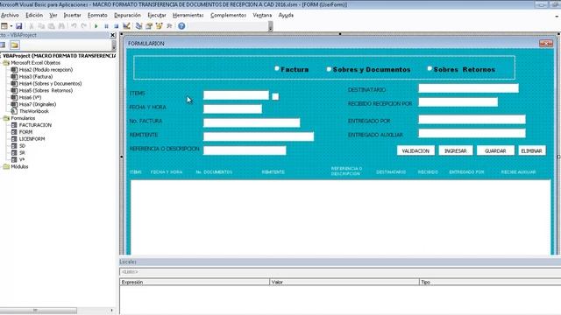Screen dimensions: 561x315
Task: Click the FECHA Y HORA text box
Action: coord(232,108)
